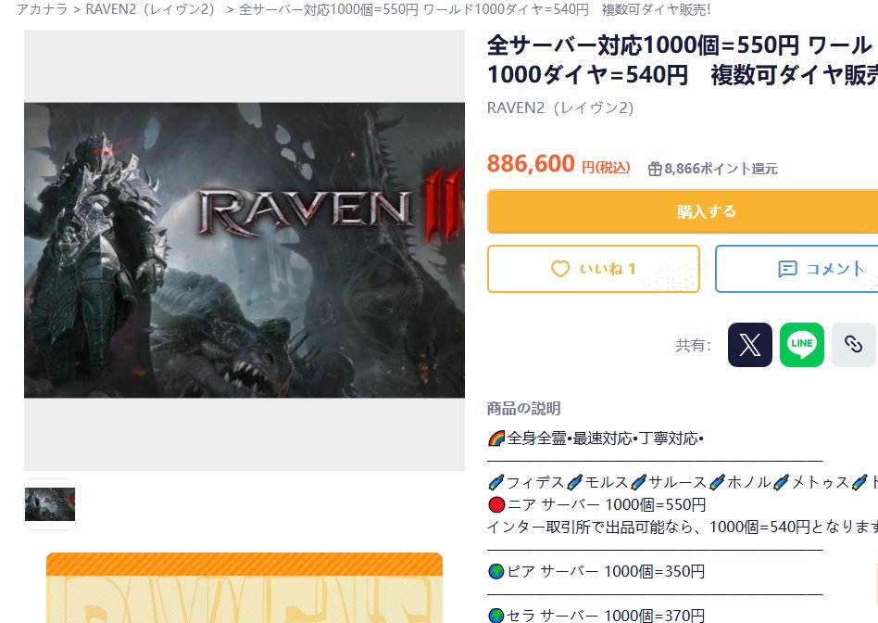Click the セラ サーバー 1000個=370円 line
The width and height of the screenshot is (878, 623).
pyautogui.click(x=596, y=616)
